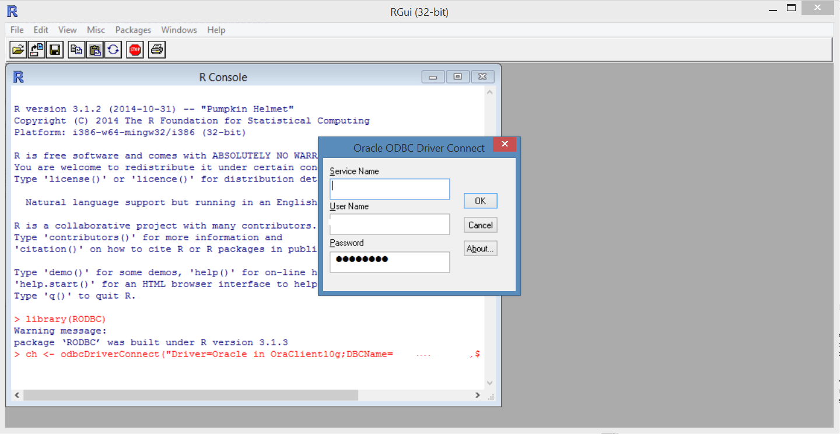Click R Console horizontal scroll right arrow
The width and height of the screenshot is (840, 434).
coord(478,395)
